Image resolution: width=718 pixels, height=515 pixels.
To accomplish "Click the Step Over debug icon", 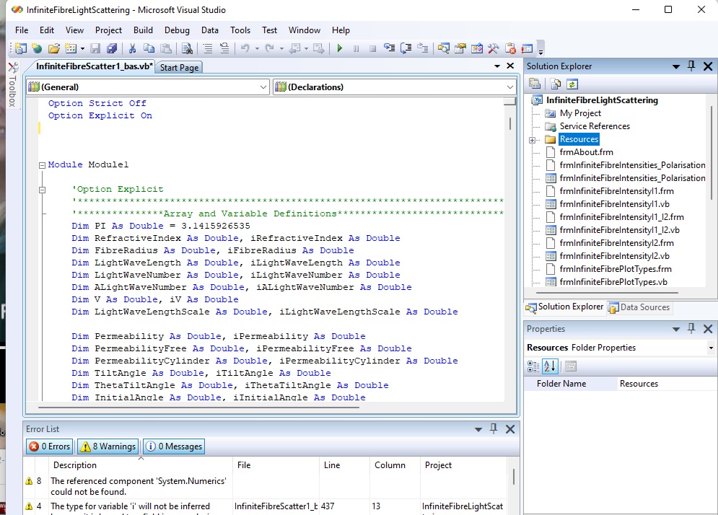I will coord(406,48).
